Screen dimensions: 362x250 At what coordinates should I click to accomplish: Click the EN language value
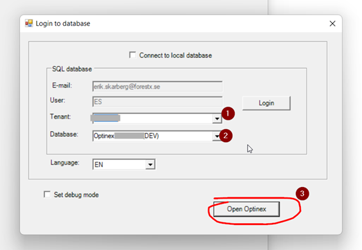tap(99, 165)
